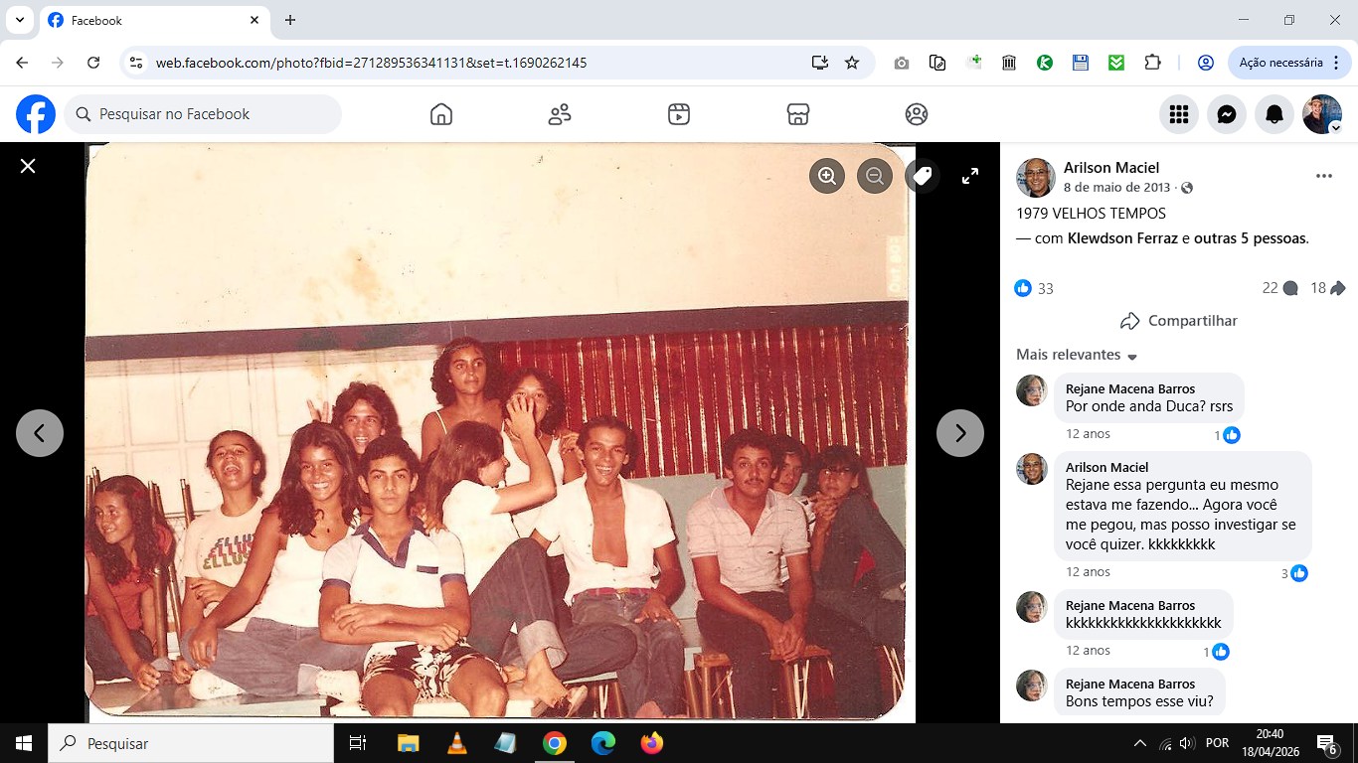Open the account profile menu

[x=1322, y=114]
